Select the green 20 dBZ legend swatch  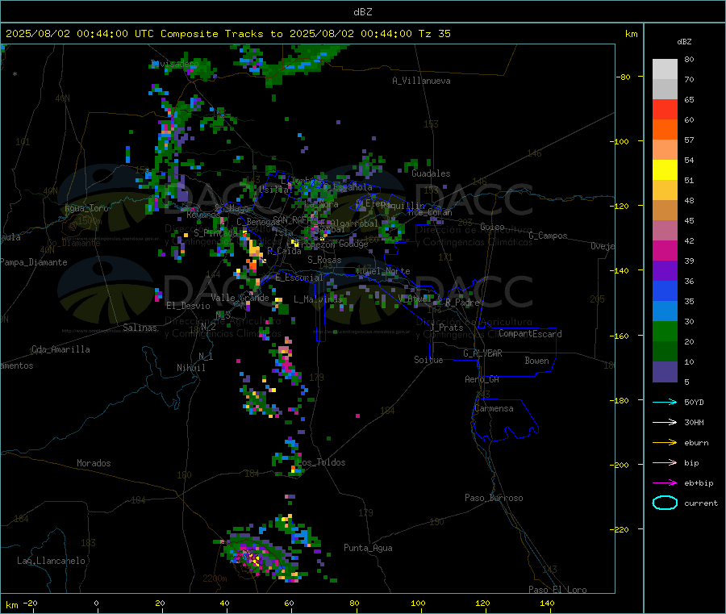click(665, 331)
